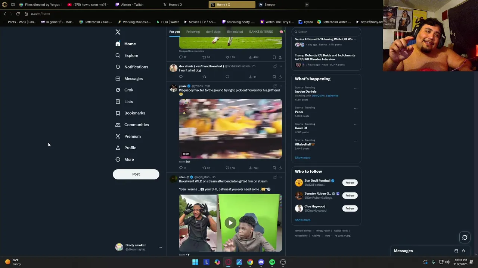Open options for Jayden Daniels trend
The width and height of the screenshot is (478, 268).
click(356, 88)
